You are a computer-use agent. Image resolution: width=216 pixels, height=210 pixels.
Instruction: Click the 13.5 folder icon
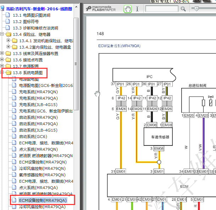pyautogui.click(x=9, y=54)
